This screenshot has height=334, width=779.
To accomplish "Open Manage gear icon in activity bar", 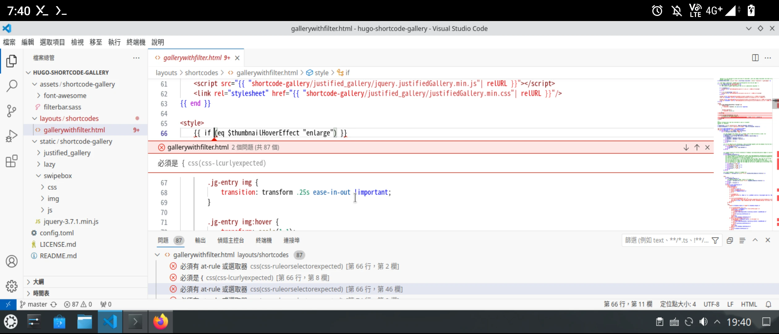I will pos(11,286).
